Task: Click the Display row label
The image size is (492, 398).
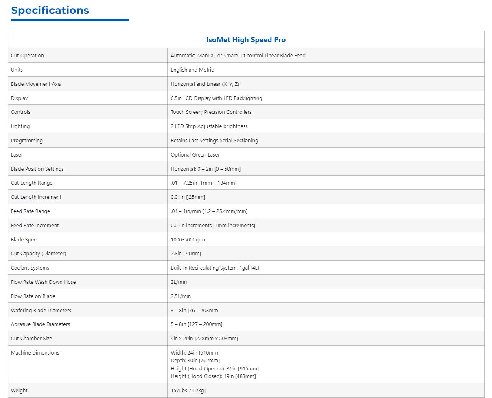Action: tap(19, 98)
